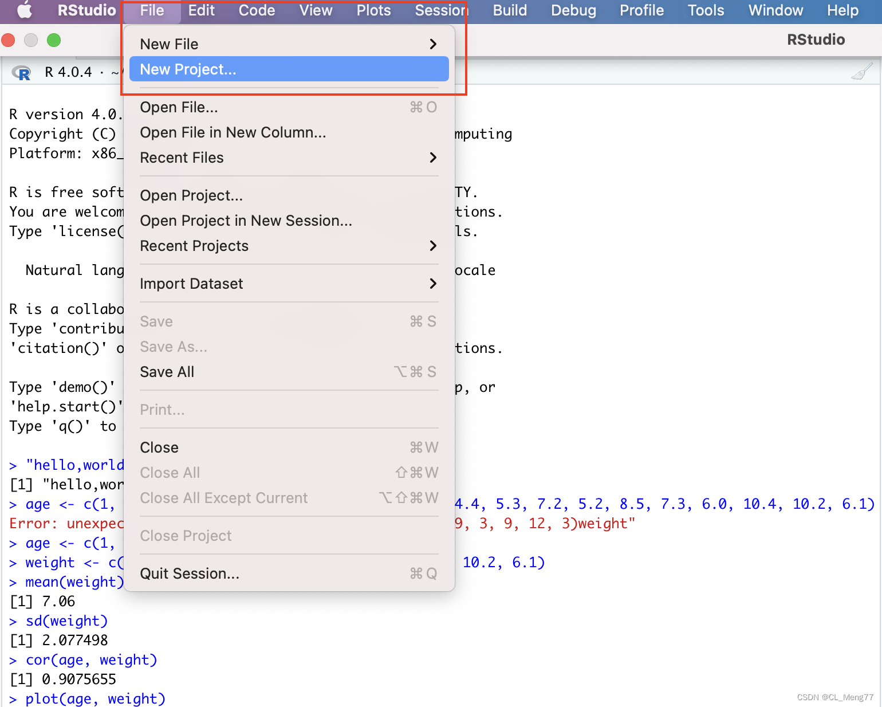
Task: Click the '[1] 0.9075655' output line
Action: (x=63, y=679)
